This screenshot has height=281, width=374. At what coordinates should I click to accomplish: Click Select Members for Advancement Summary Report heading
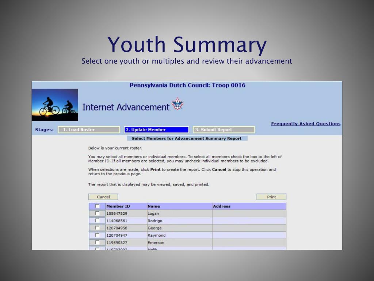point(187,138)
